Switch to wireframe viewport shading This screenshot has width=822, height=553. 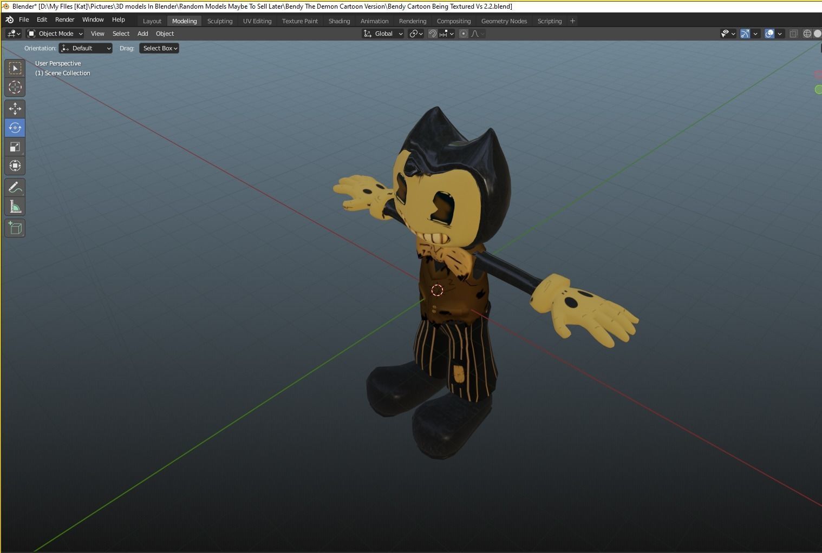tap(807, 34)
